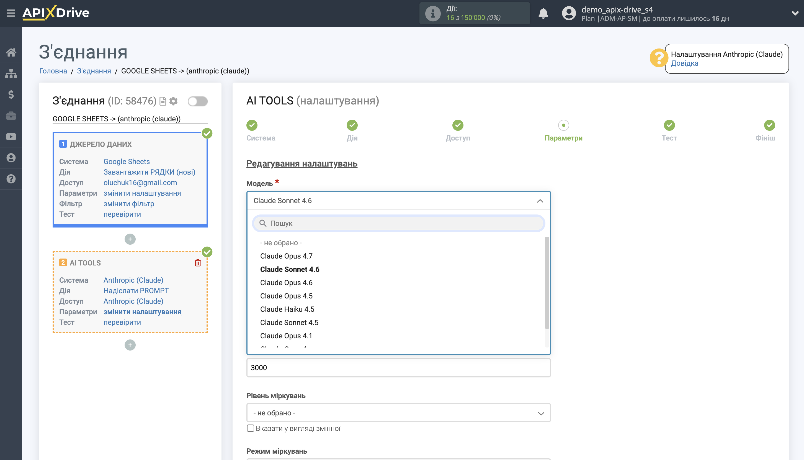Open AI TOOLS Система 'Anthropic (Claude)' link
Viewport: 804px width, 460px height.
[x=133, y=280]
